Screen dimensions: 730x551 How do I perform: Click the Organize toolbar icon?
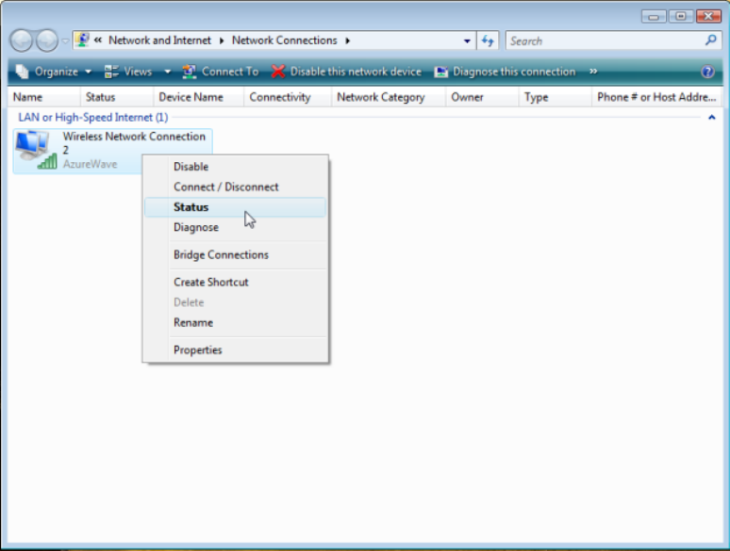[22, 72]
